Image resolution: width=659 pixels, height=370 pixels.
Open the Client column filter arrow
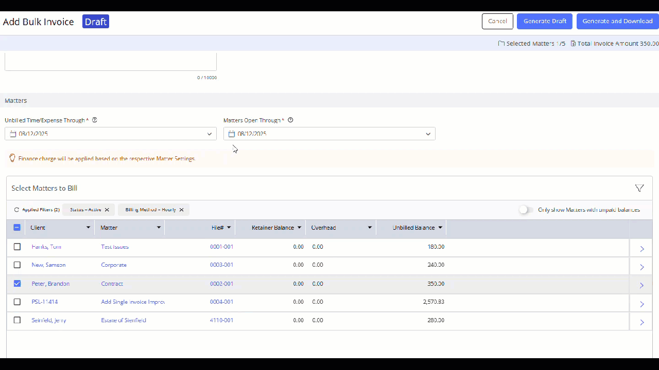click(88, 227)
